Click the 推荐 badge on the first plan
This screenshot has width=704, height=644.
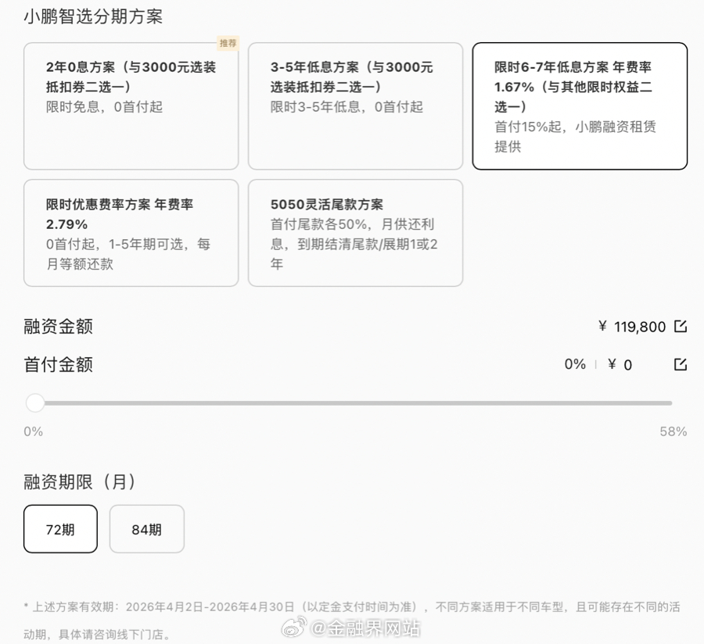click(x=228, y=43)
